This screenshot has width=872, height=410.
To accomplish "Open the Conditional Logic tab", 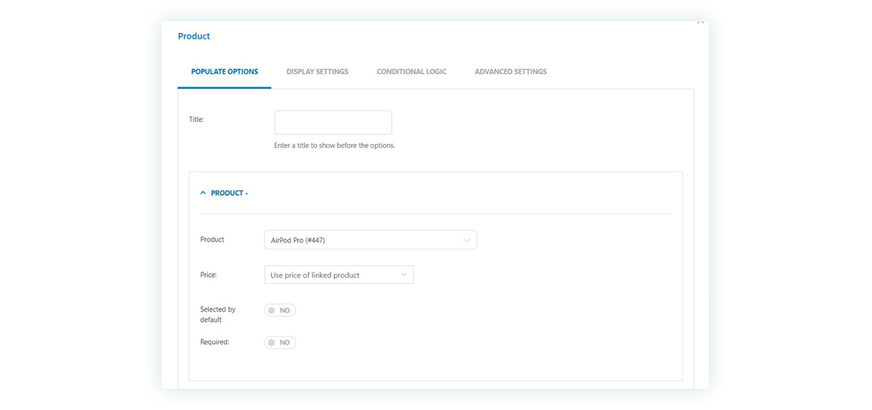I will tap(412, 72).
